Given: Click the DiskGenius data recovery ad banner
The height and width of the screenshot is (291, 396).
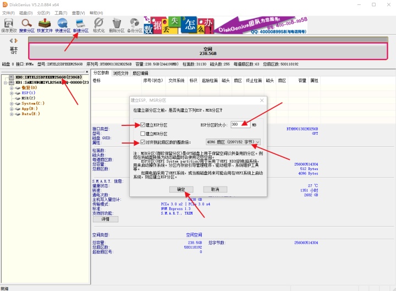Looking at the screenshot, I should (x=226, y=25).
